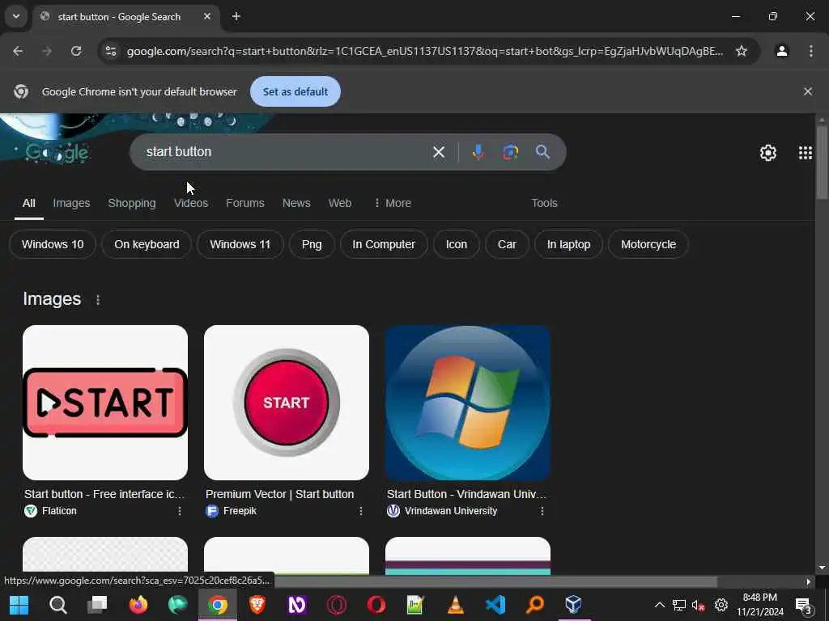This screenshot has width=829, height=621.
Task: Show hidden system tray icons
Action: pyautogui.click(x=659, y=605)
